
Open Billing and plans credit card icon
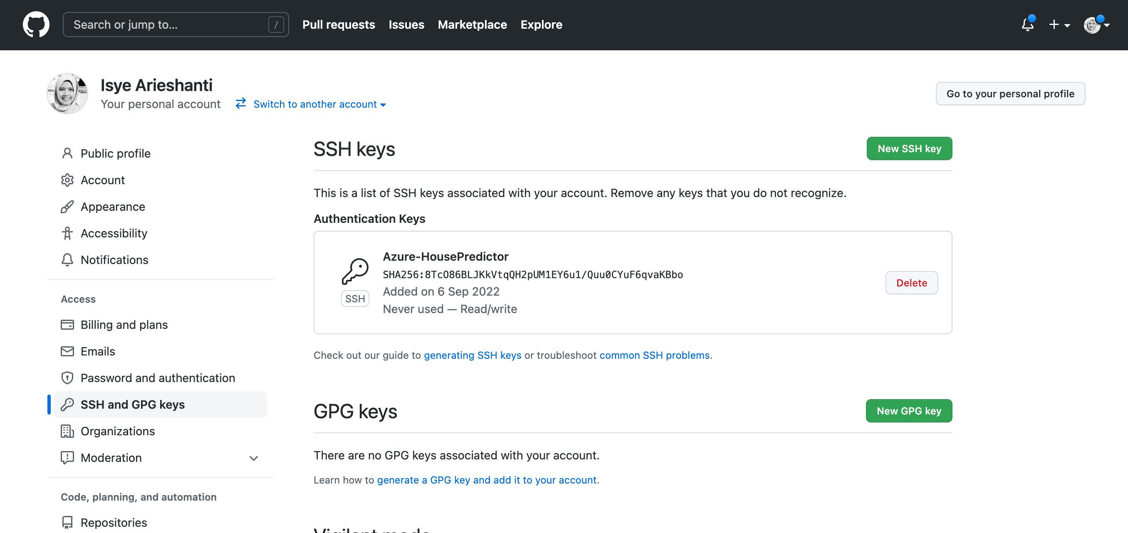67,325
